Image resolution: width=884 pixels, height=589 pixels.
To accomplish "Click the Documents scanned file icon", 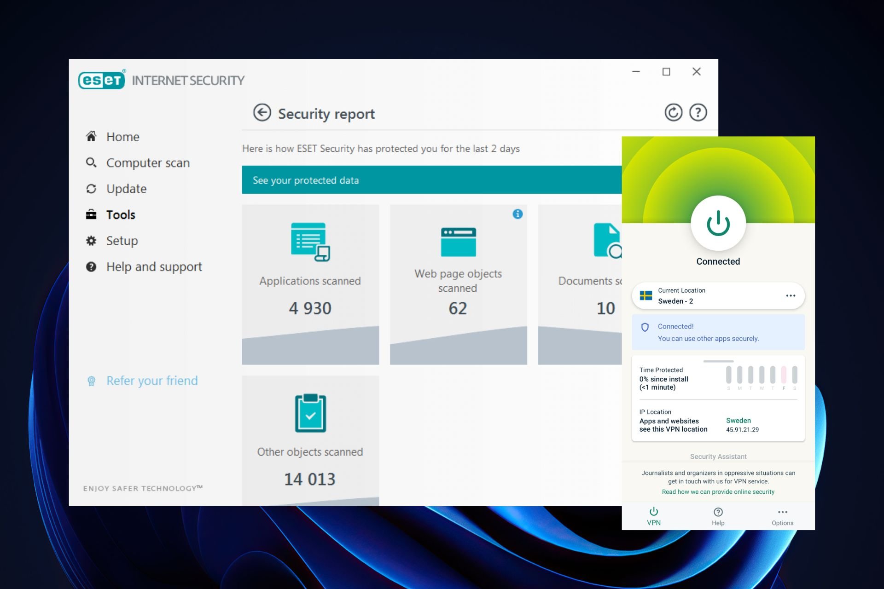I will [x=608, y=240].
